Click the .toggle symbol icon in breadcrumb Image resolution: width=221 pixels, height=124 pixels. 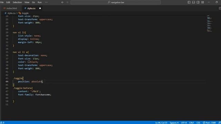[20, 13]
